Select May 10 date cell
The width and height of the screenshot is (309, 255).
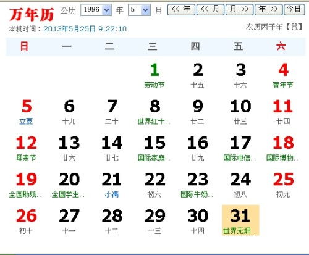[x=240, y=112]
